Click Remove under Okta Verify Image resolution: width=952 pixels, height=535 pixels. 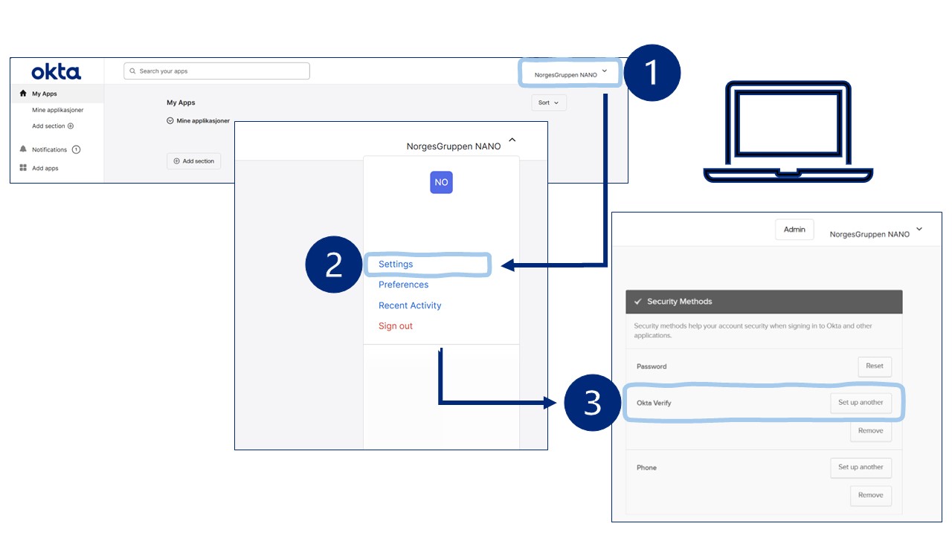tap(870, 431)
